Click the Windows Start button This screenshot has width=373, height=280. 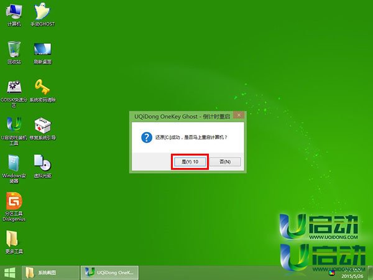pyautogui.click(x=10, y=273)
